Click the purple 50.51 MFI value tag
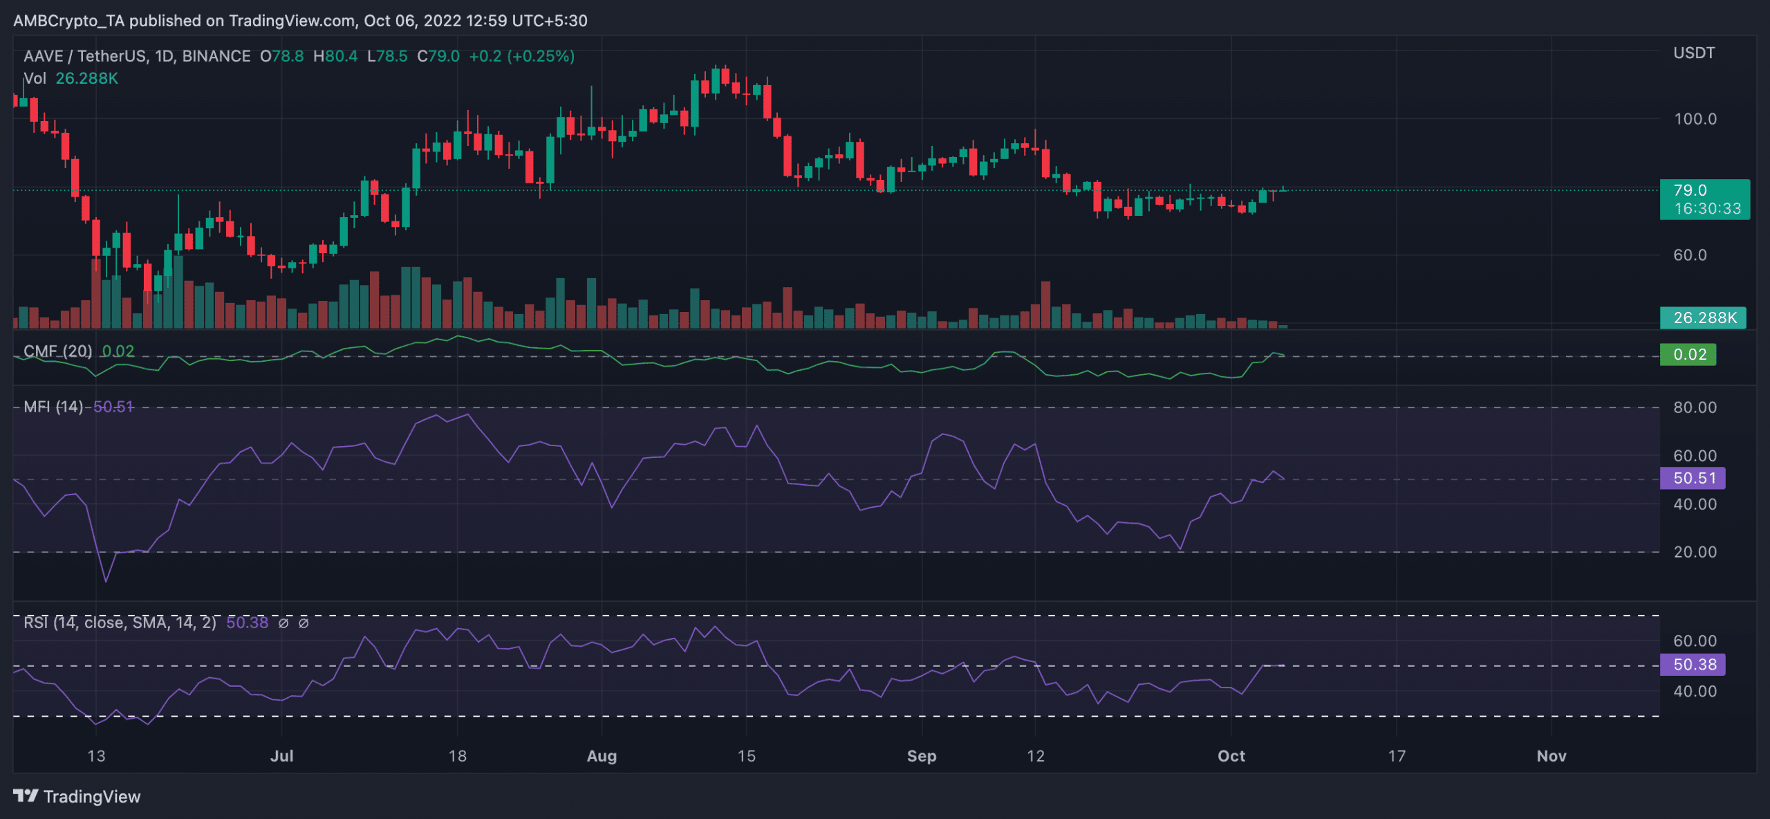Viewport: 1770px width, 819px height. [1693, 478]
